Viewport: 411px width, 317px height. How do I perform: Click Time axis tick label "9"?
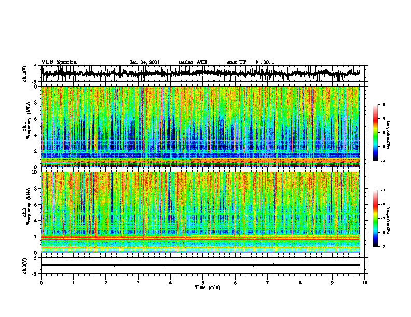coord(332,283)
